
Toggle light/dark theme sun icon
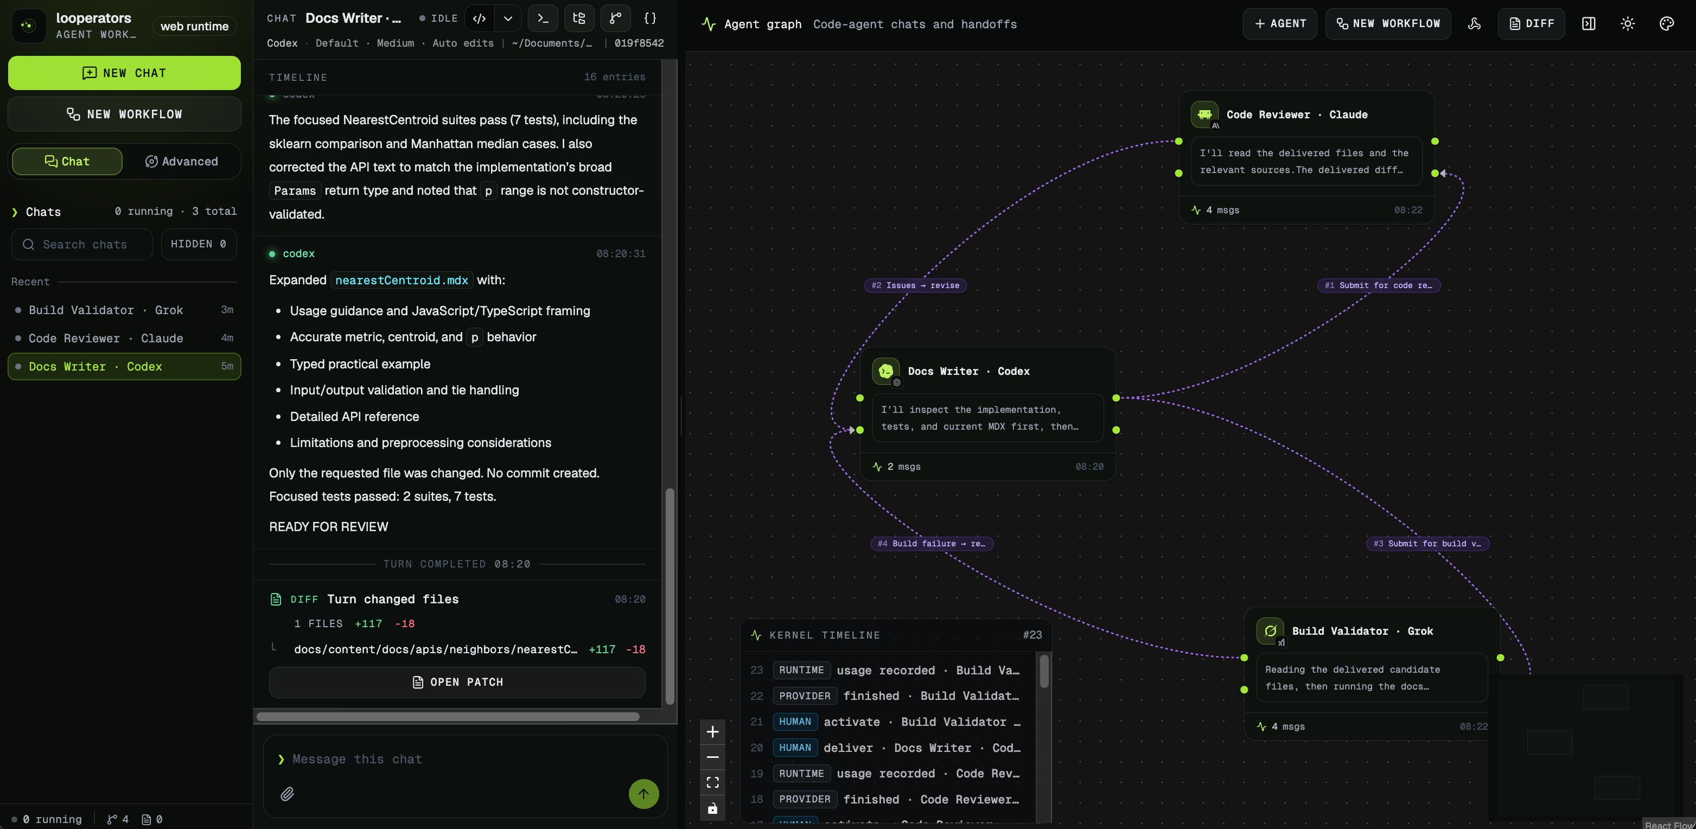1627,24
